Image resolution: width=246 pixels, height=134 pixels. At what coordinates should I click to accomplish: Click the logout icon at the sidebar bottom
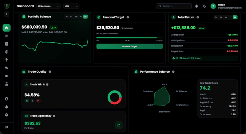(6, 127)
